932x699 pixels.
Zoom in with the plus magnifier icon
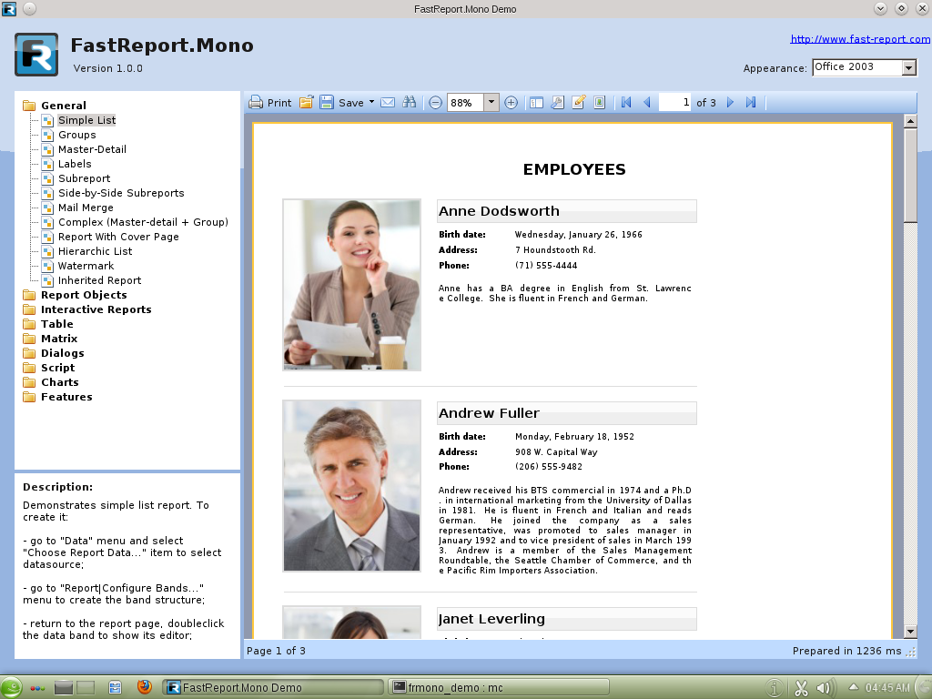[x=511, y=103]
